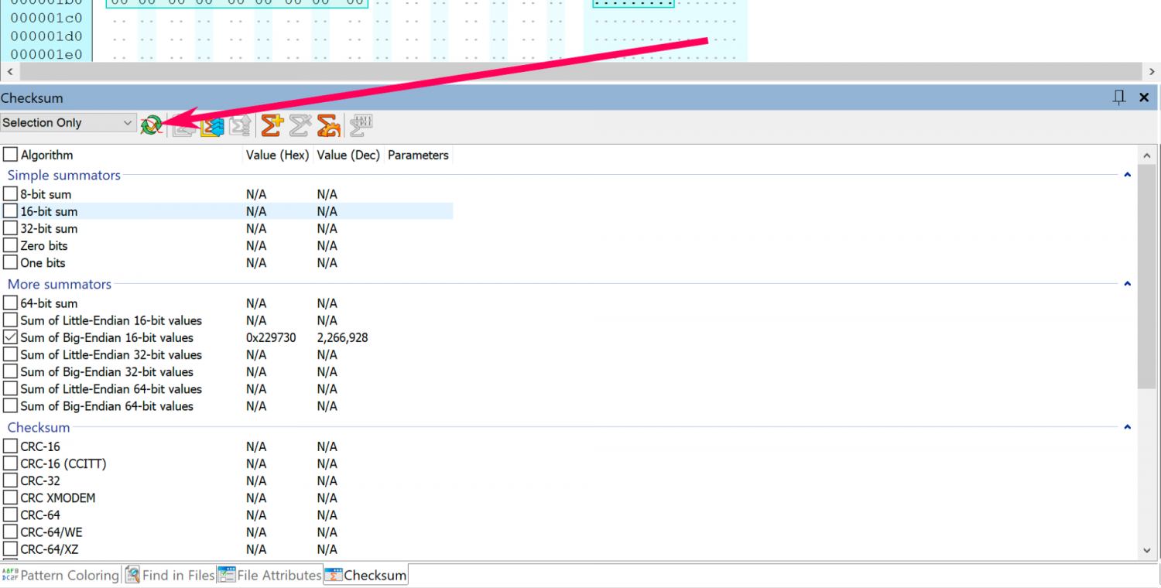
Task: Click the vertical scrollbar up arrow
Action: coord(1147,155)
